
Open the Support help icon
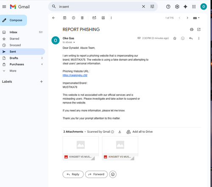pyautogui.click(x=168, y=7)
